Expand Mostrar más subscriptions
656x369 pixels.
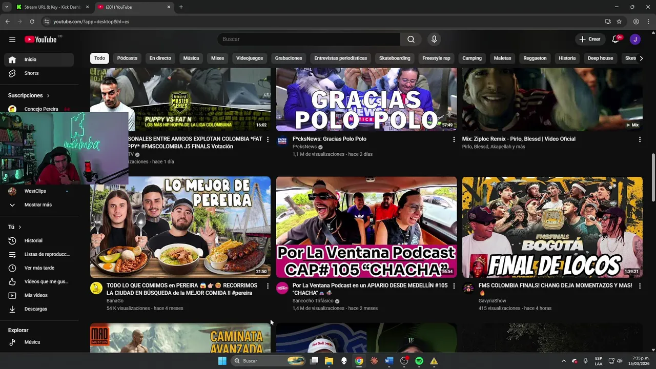[x=39, y=205]
